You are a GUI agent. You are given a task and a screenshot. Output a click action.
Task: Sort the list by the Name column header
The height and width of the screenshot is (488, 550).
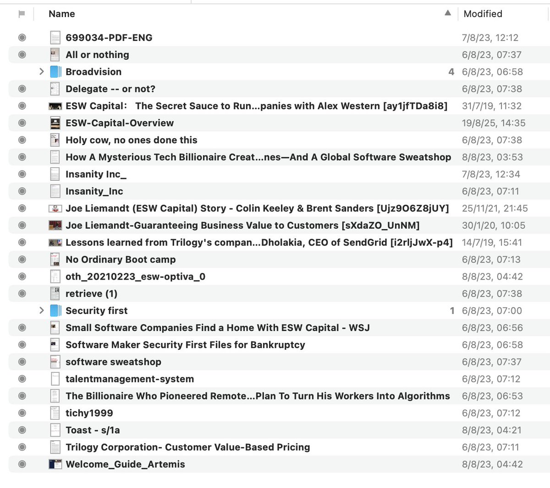tap(62, 14)
